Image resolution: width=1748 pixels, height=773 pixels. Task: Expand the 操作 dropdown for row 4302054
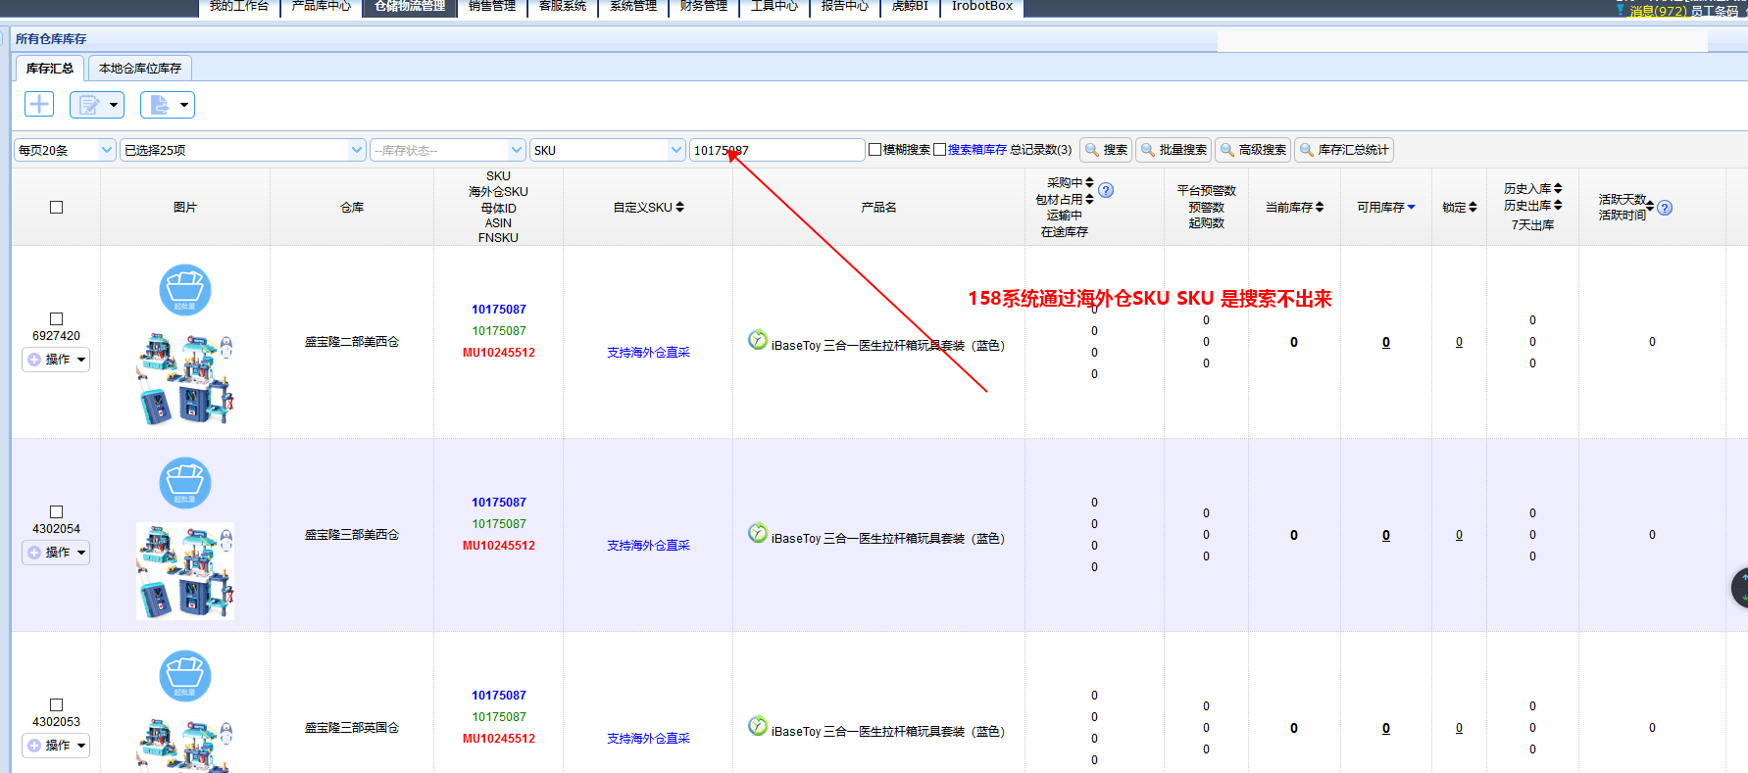click(x=57, y=553)
